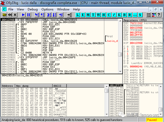Show Executable modules with E button
Viewport: 164px width, 122px height.
(x=83, y=15)
